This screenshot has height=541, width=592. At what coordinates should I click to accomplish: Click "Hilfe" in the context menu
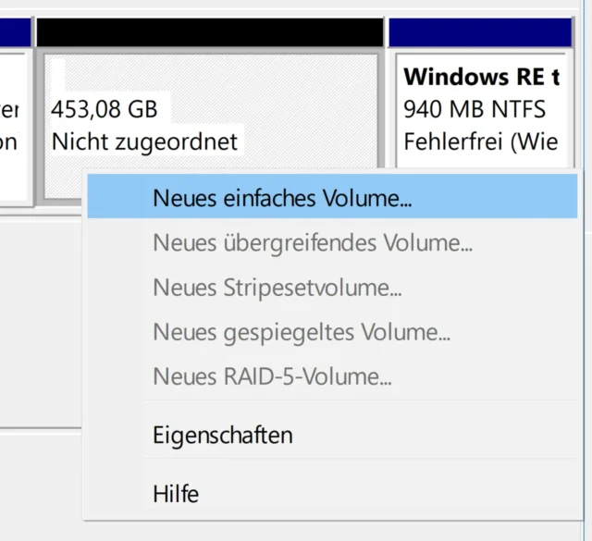176,493
